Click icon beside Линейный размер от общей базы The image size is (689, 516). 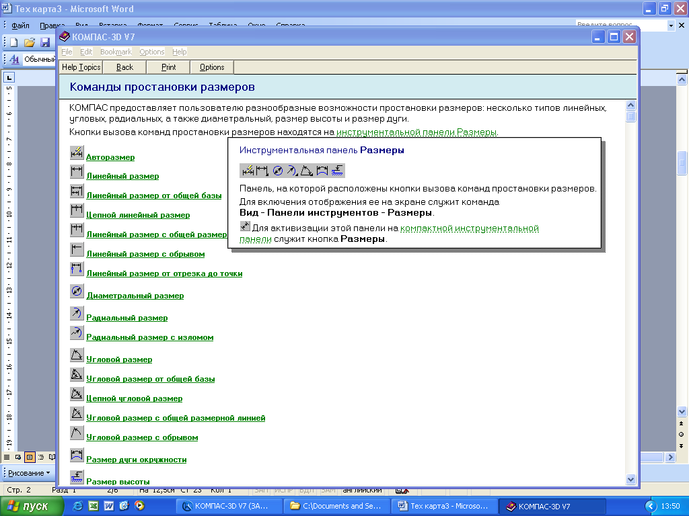point(77,191)
